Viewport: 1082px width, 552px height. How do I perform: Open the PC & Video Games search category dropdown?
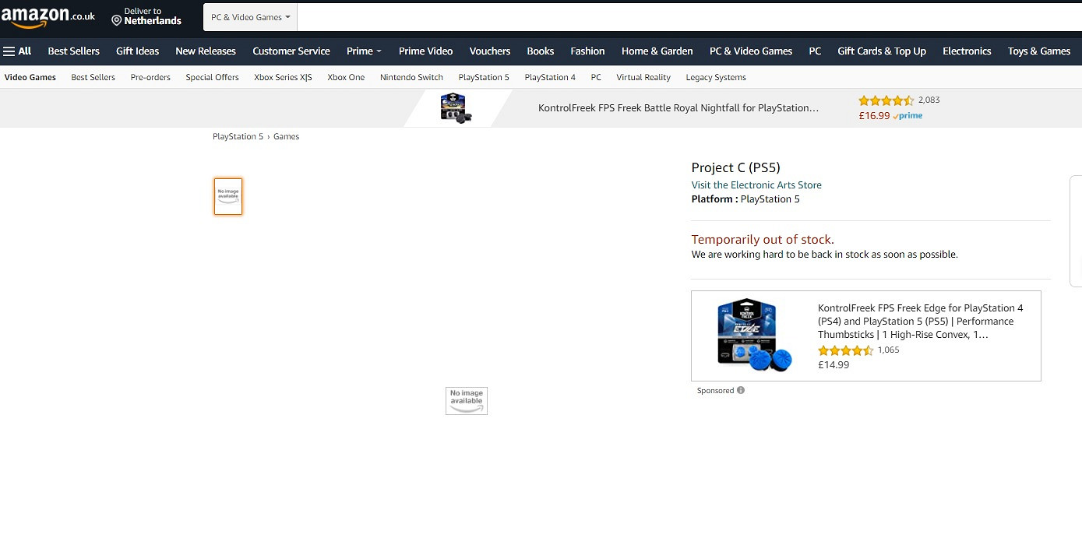point(250,17)
